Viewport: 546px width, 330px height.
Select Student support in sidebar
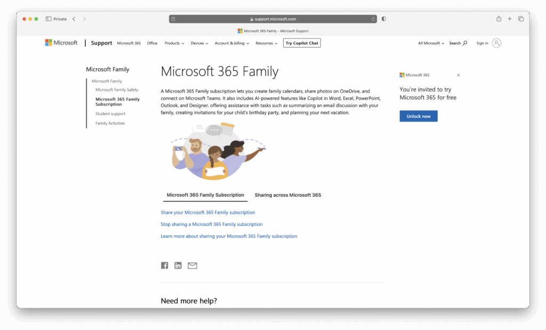click(x=110, y=114)
